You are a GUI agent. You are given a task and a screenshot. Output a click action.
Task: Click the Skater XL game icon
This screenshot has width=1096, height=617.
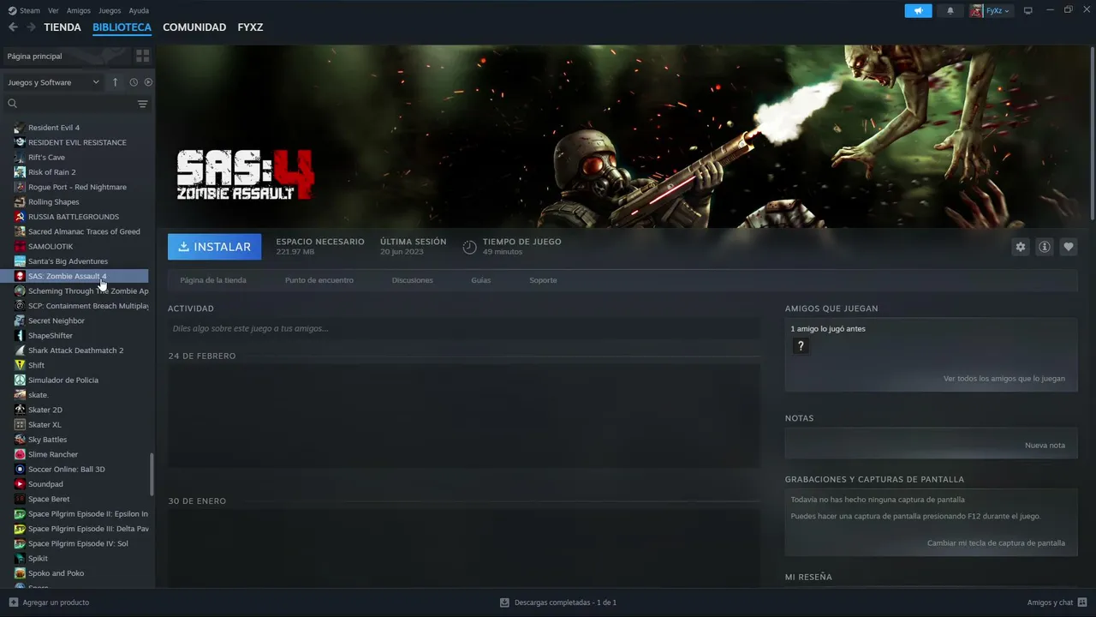point(20,424)
